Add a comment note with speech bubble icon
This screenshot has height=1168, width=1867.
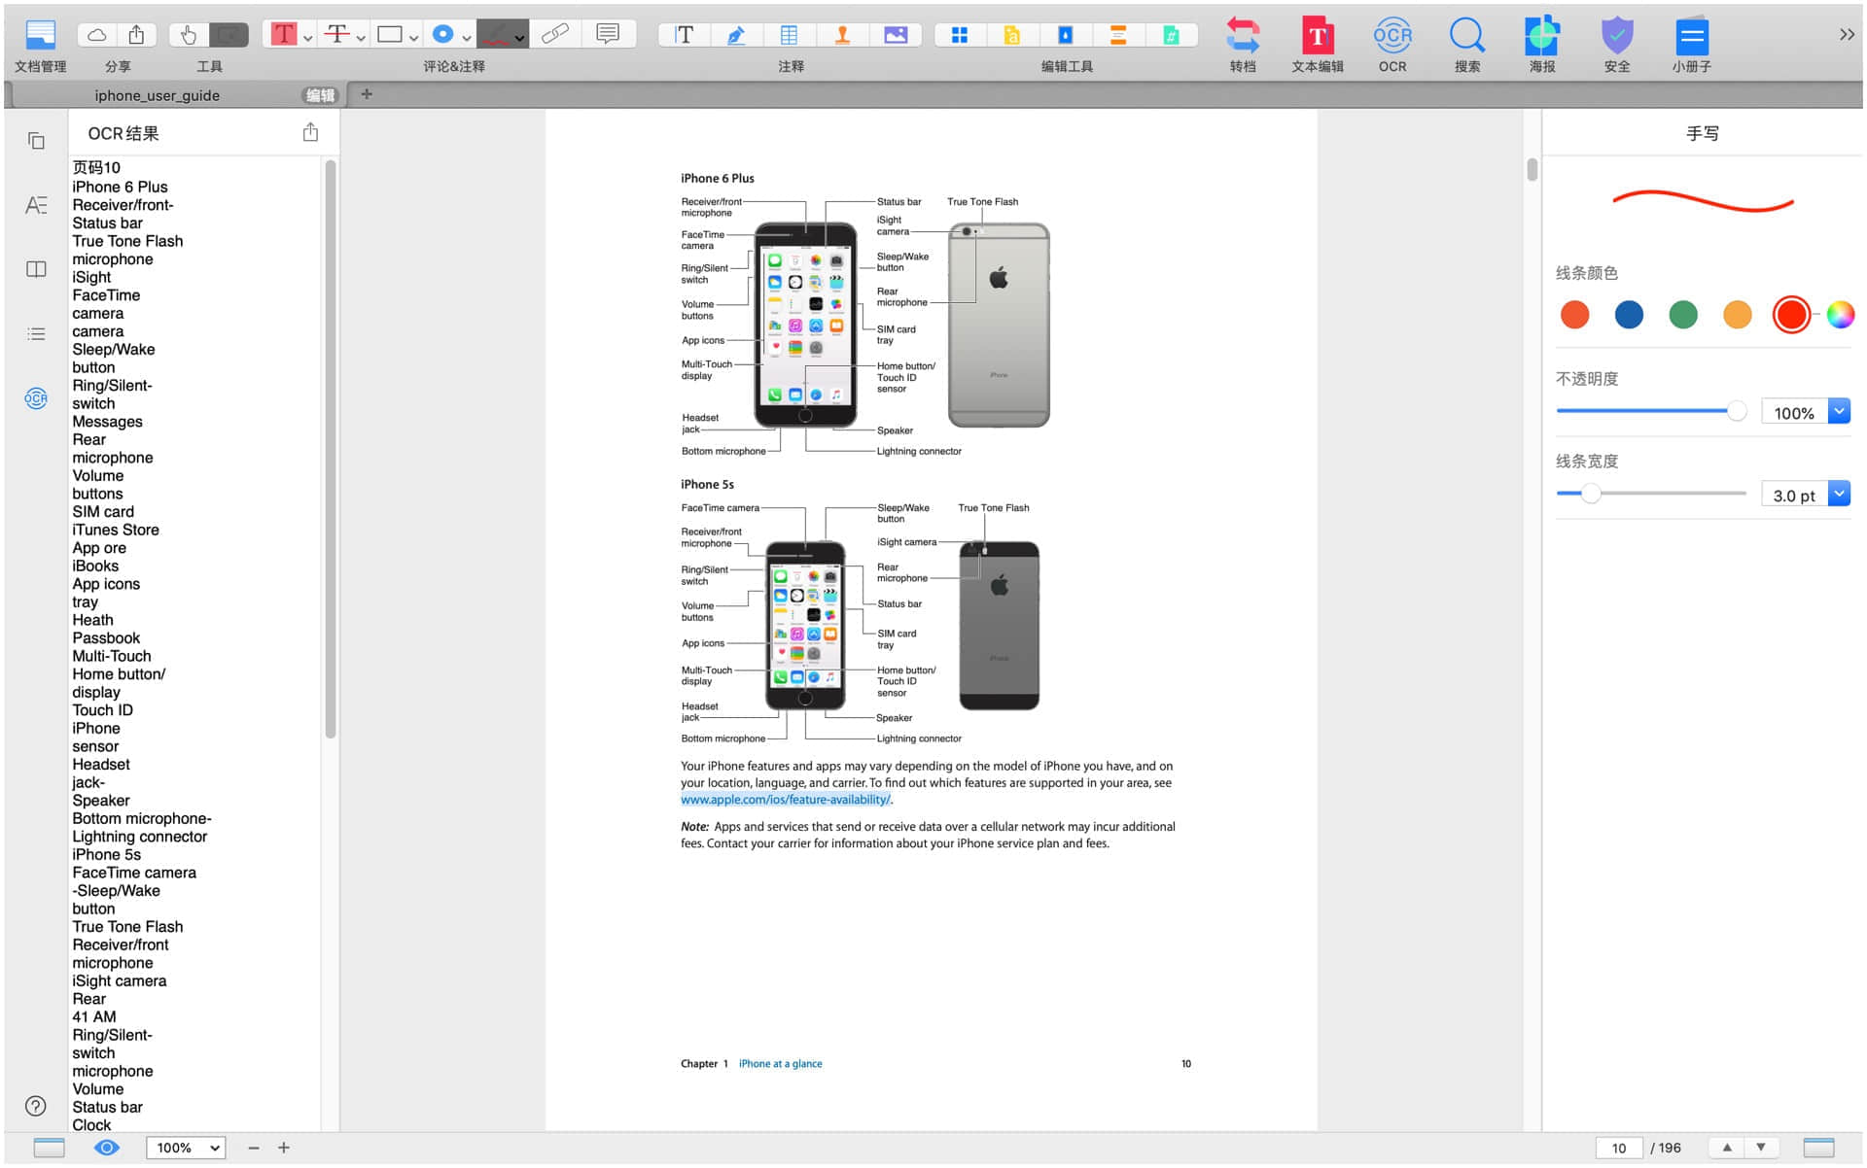pyautogui.click(x=608, y=35)
